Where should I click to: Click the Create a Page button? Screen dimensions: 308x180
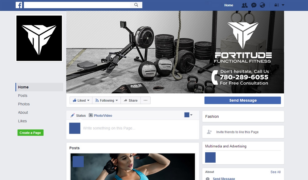tap(30, 132)
